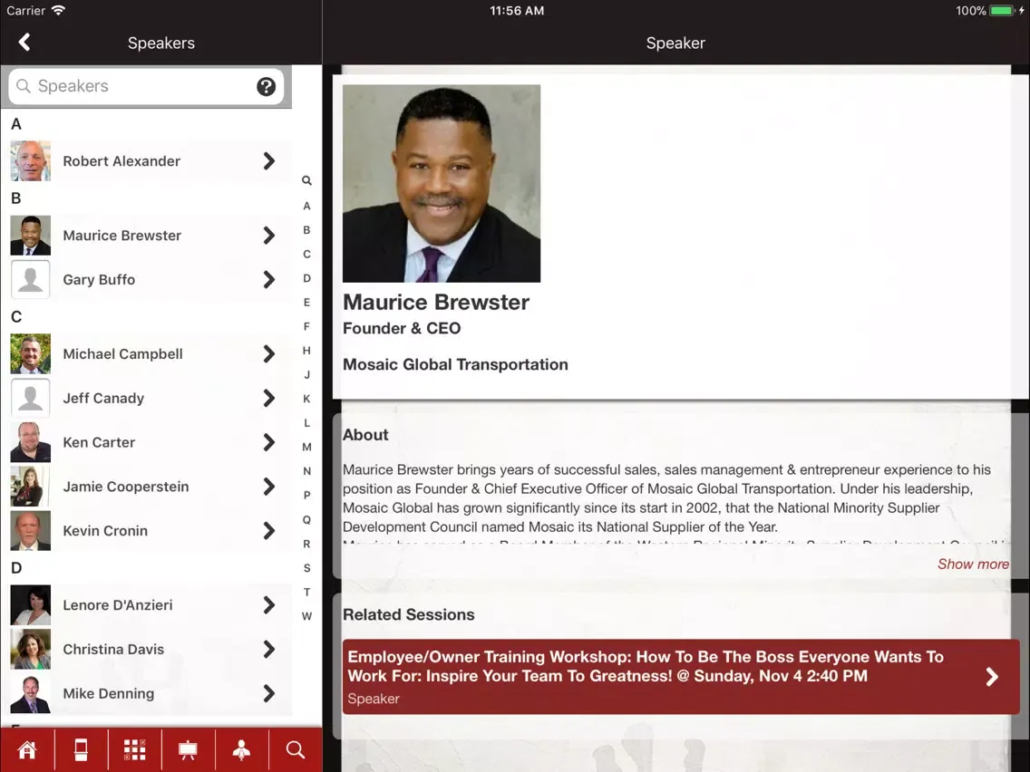Jump to letter P in alphabet index
The width and height of the screenshot is (1030, 772).
(x=306, y=496)
